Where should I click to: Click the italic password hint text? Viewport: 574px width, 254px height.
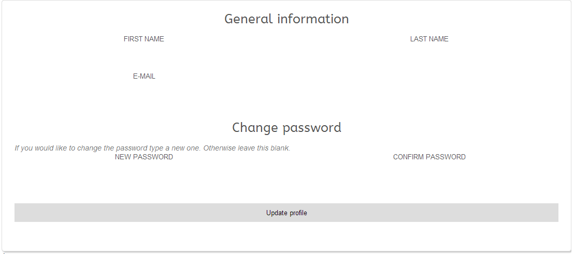click(152, 148)
